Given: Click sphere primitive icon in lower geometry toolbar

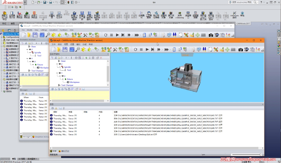Looking at the screenshot, I should click(x=62, y=89).
